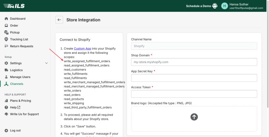The image size is (269, 137).
Task: Click the user10softpulse@gmail.com email text
Action: pyautogui.click(x=246, y=8)
